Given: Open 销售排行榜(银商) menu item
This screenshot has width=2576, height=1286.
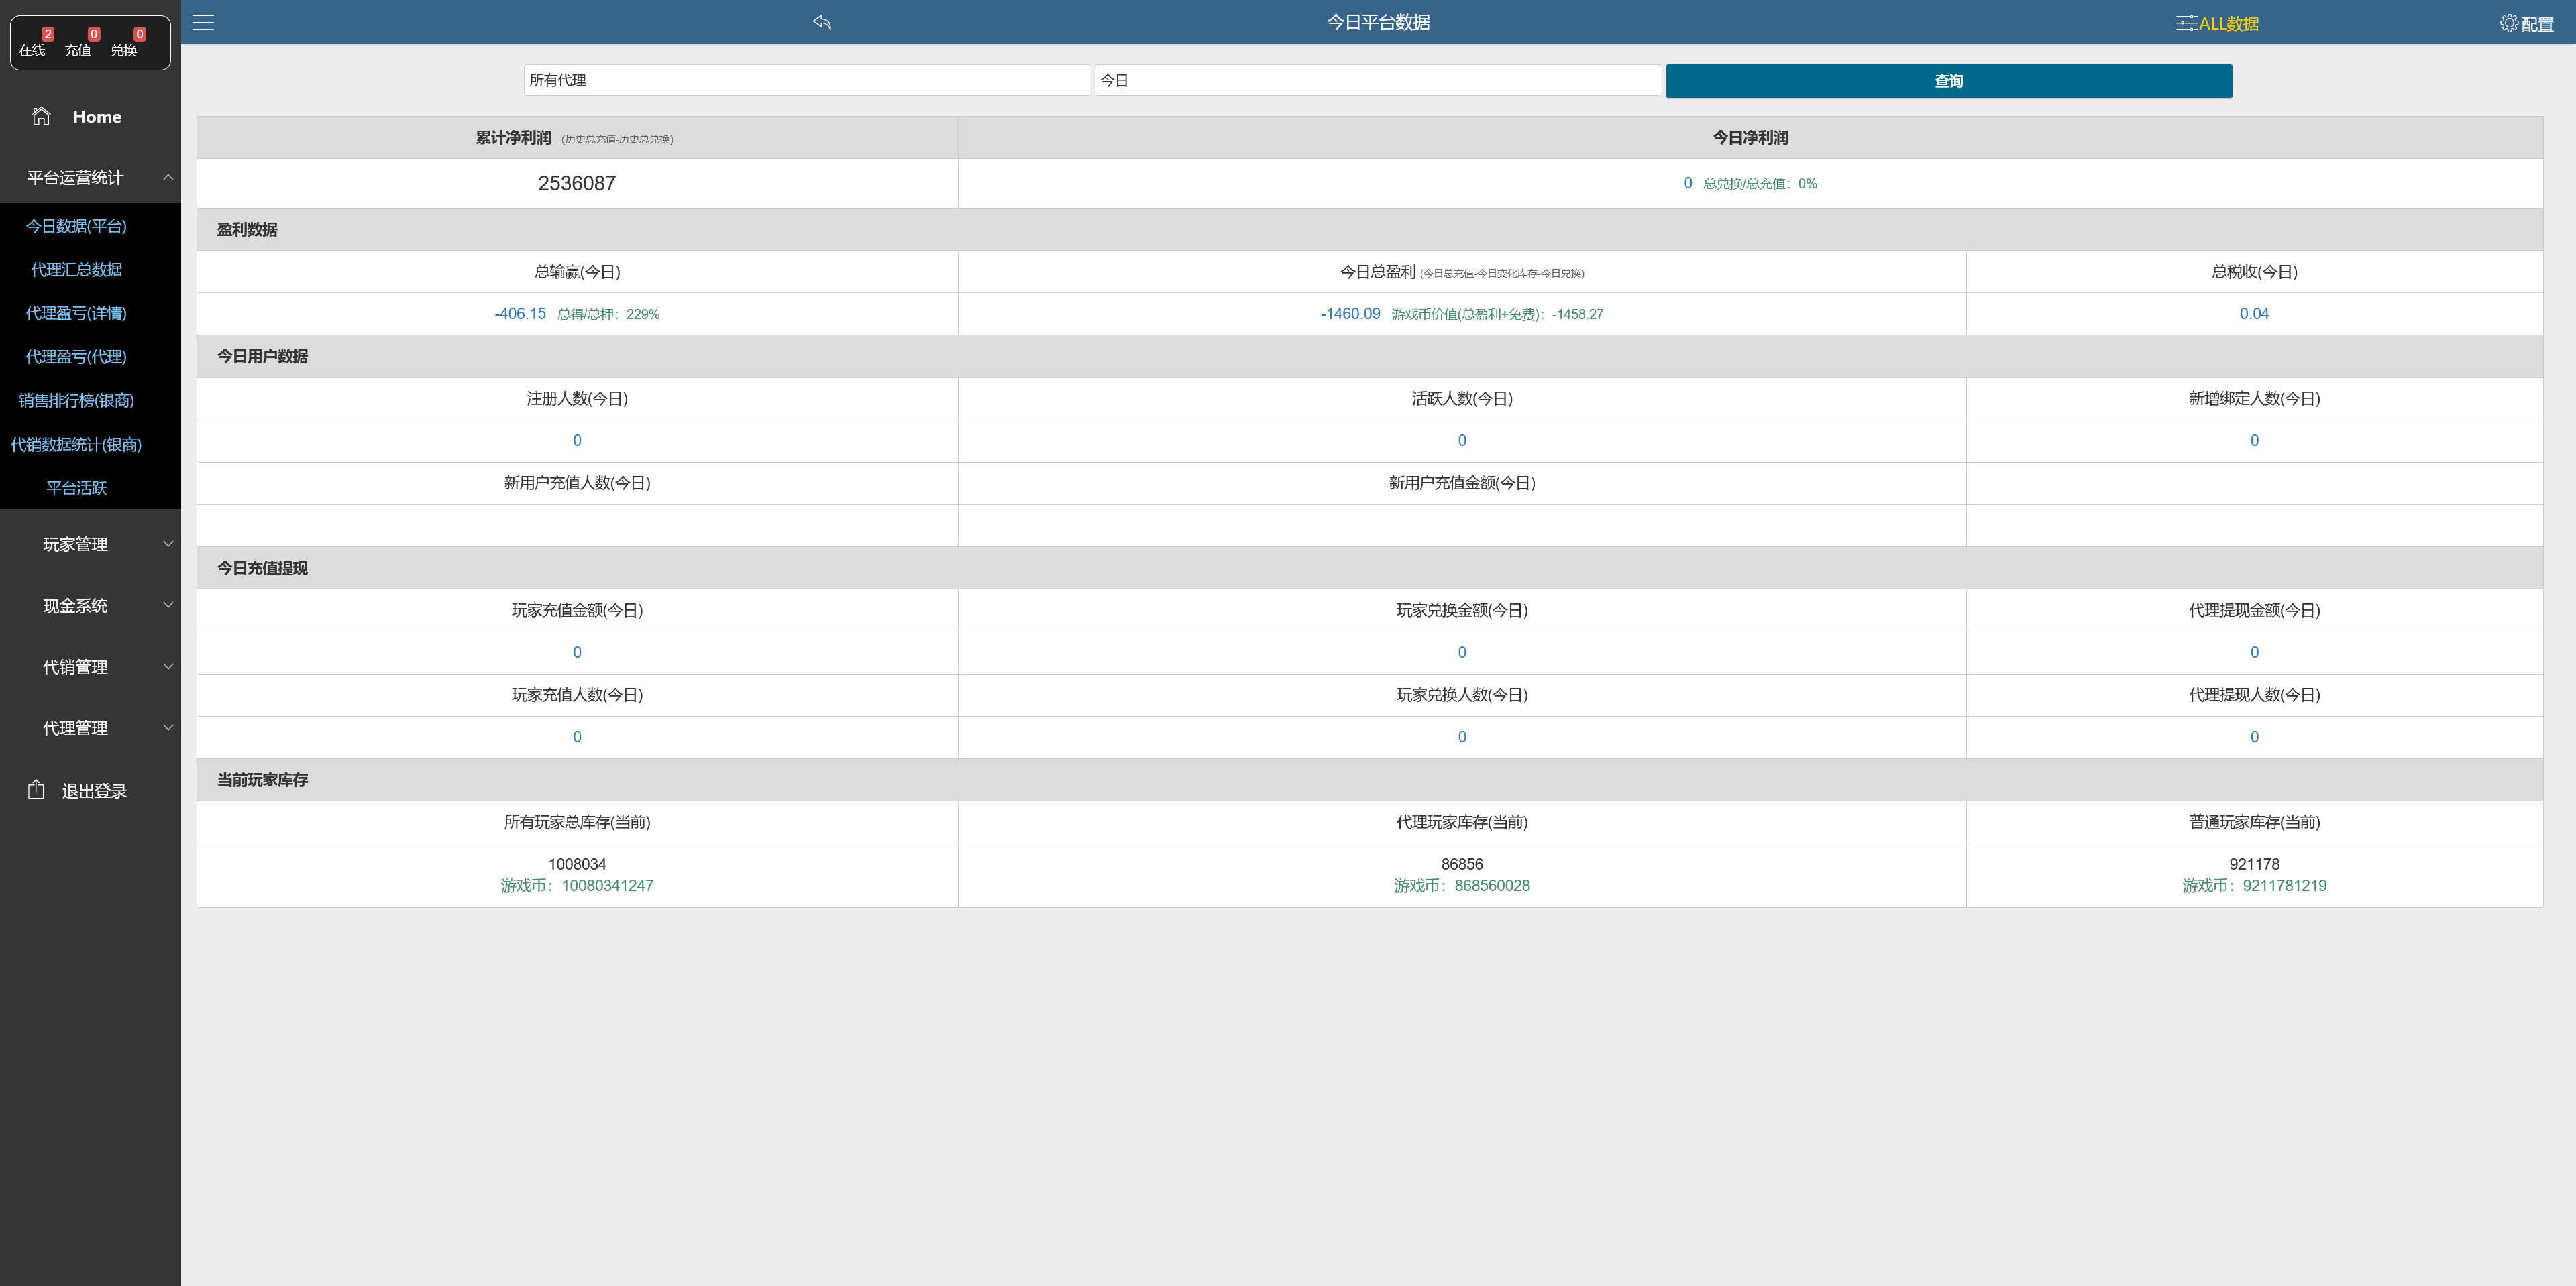Looking at the screenshot, I should click(x=76, y=400).
